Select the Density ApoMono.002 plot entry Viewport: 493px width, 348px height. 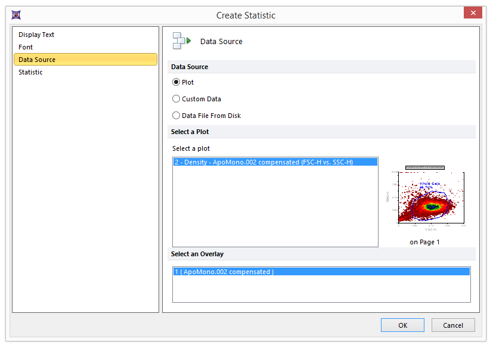[x=263, y=162]
